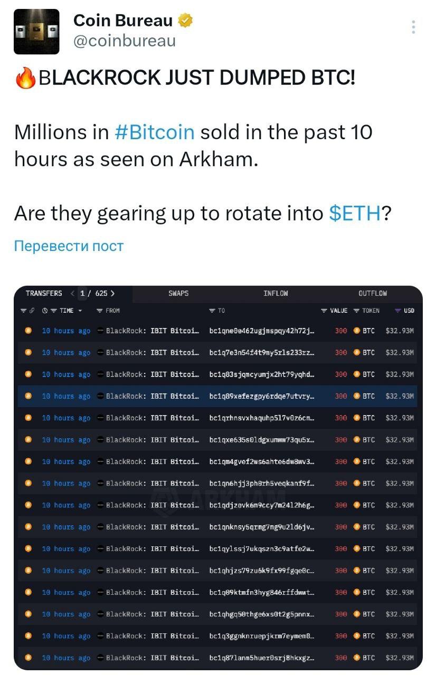Tap the Перевести пост translate link

click(x=69, y=246)
